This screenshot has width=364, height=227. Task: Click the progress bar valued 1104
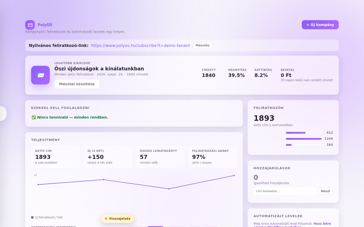click(x=304, y=139)
